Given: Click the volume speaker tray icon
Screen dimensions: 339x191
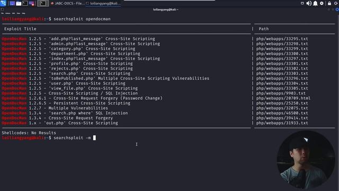Looking at the screenshot, I should tap(309, 3).
